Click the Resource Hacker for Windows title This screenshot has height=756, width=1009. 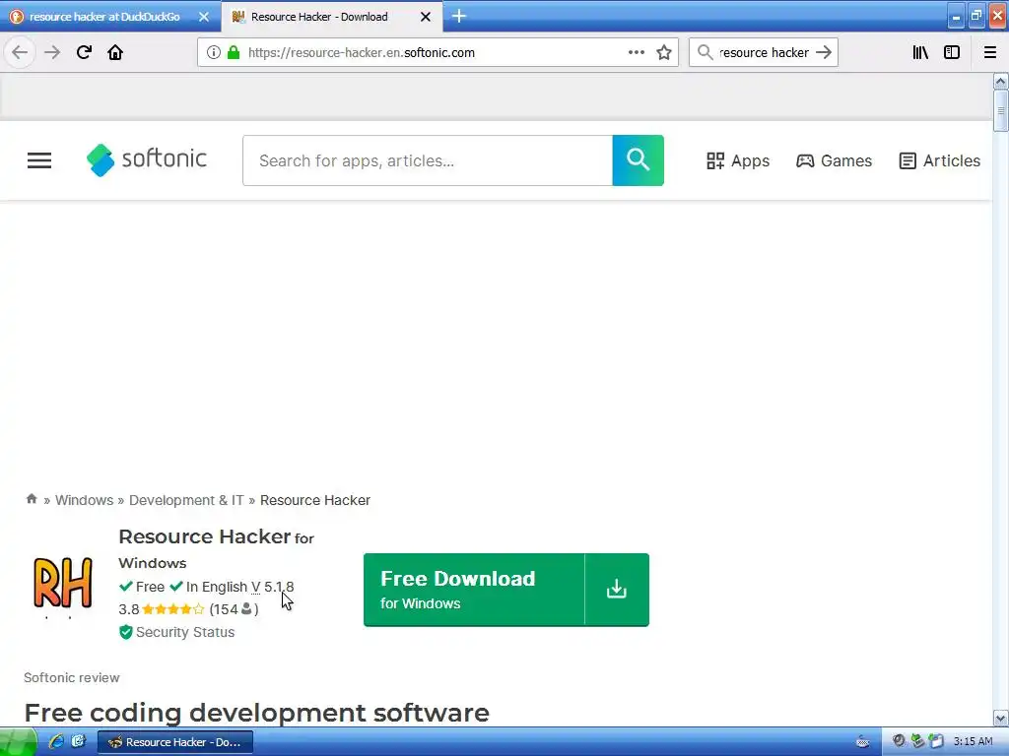(216, 549)
